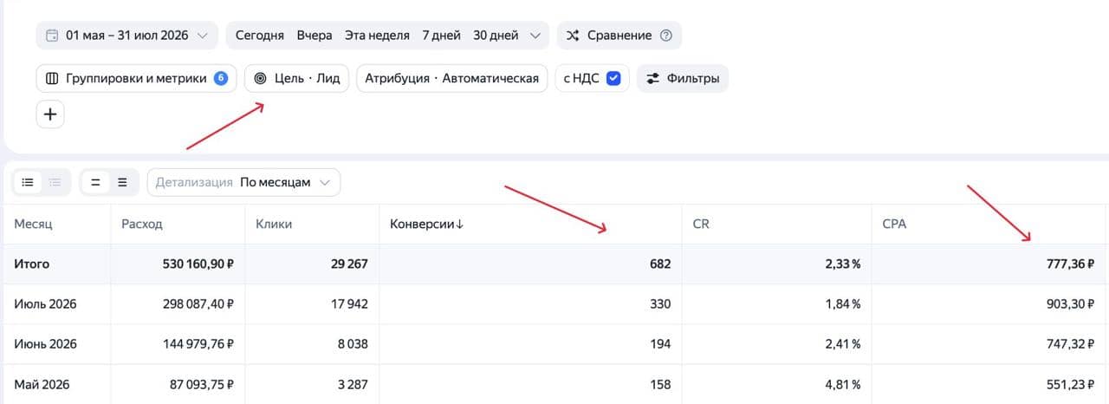The height and width of the screenshot is (404, 1109).
Task: Click May clicks value 3 287
Action: click(x=351, y=383)
